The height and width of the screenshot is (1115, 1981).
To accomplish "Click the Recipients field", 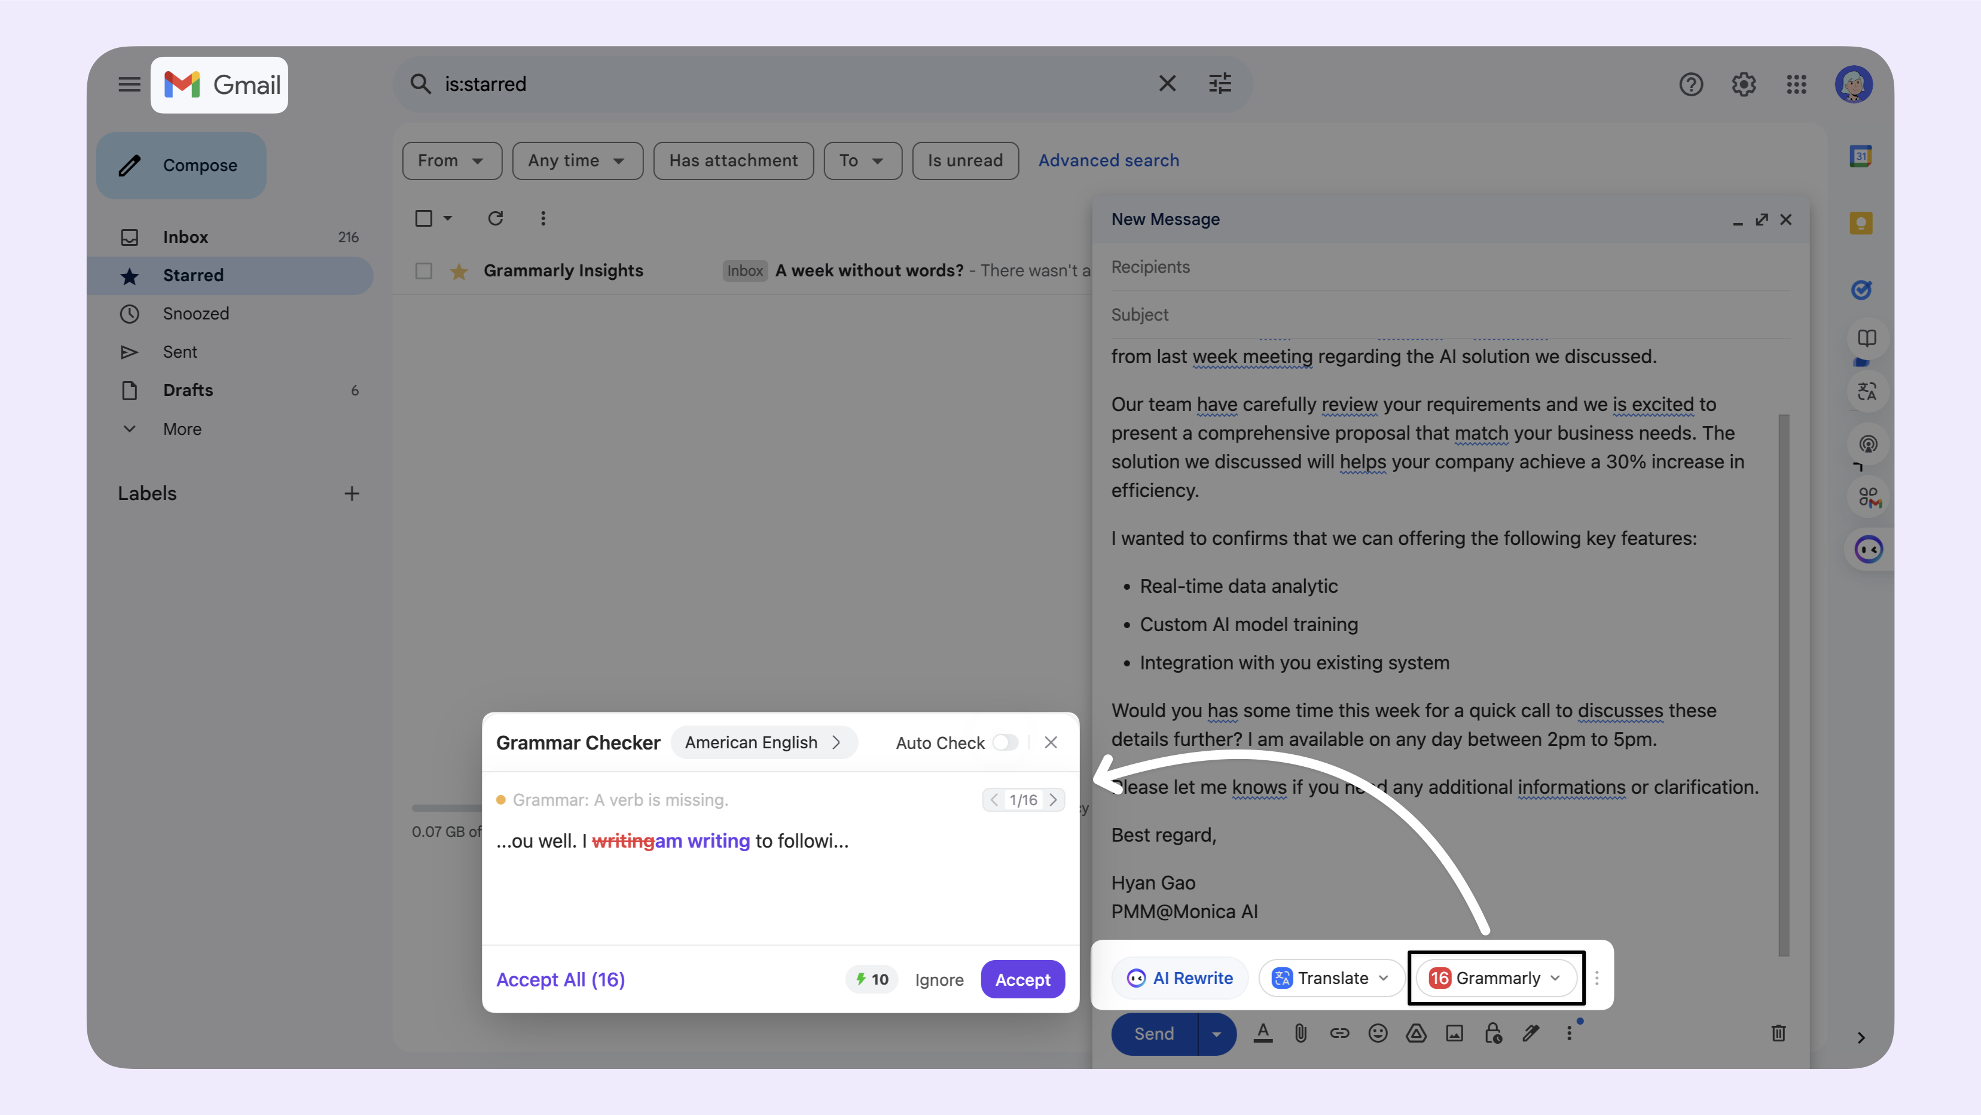I will pyautogui.click(x=1451, y=267).
